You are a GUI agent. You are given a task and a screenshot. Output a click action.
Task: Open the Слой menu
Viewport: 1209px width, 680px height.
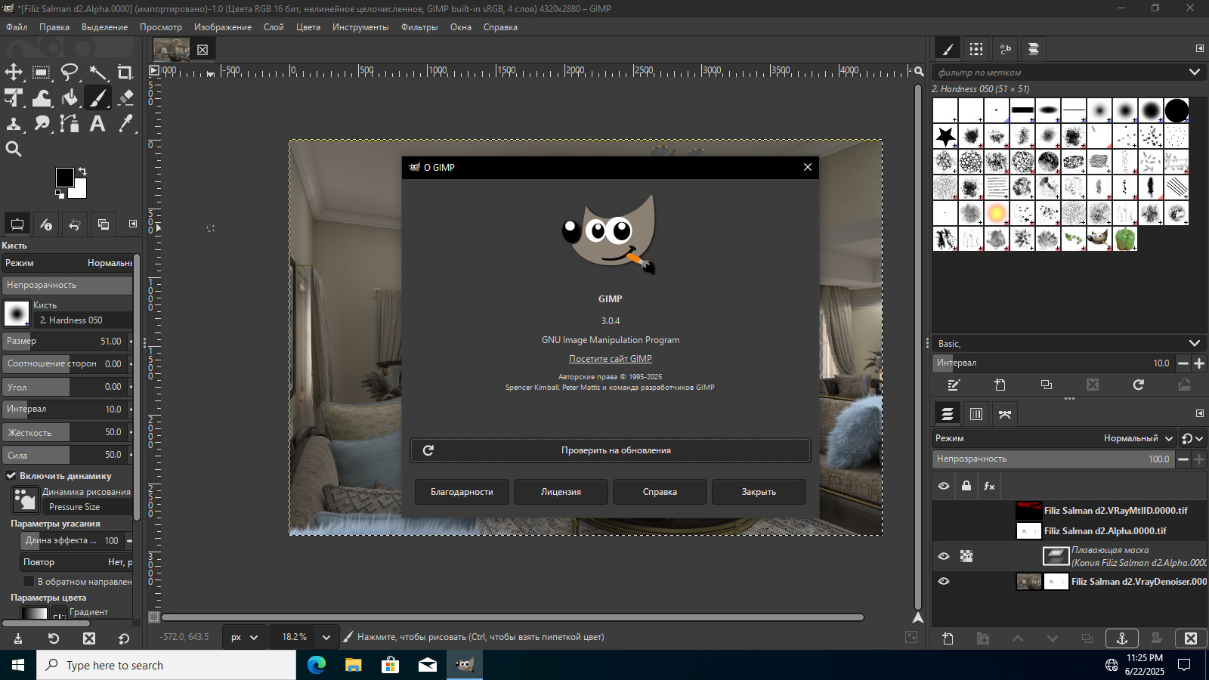pos(274,27)
